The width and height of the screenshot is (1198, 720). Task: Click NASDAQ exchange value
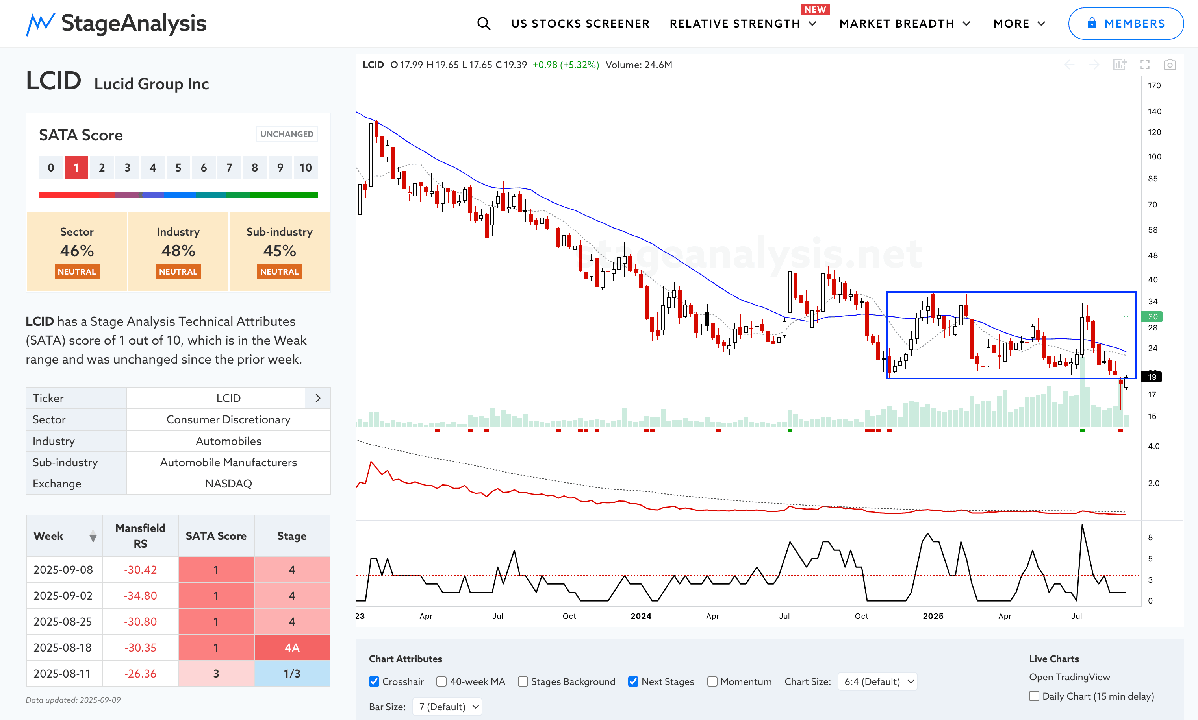(x=228, y=484)
